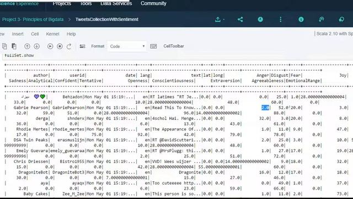Viewport: 353px width, 199px height.
Task: Click the 'DSA Twin Peaks' author cell
Action: [31, 140]
